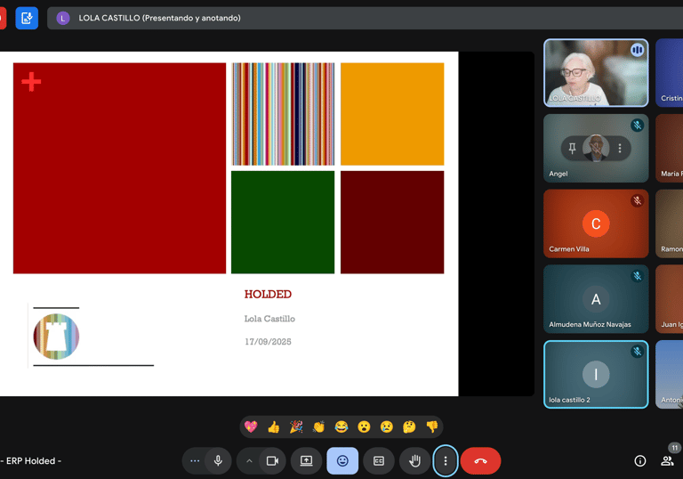Send surprised face reaction
Viewport: 683px width, 479px height.
pos(364,426)
